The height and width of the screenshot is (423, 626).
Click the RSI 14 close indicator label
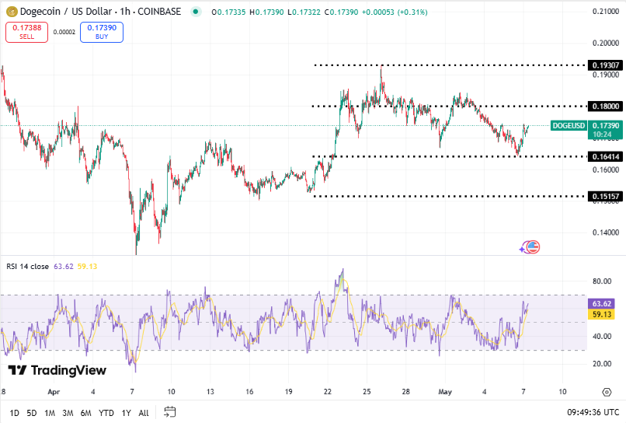28,266
